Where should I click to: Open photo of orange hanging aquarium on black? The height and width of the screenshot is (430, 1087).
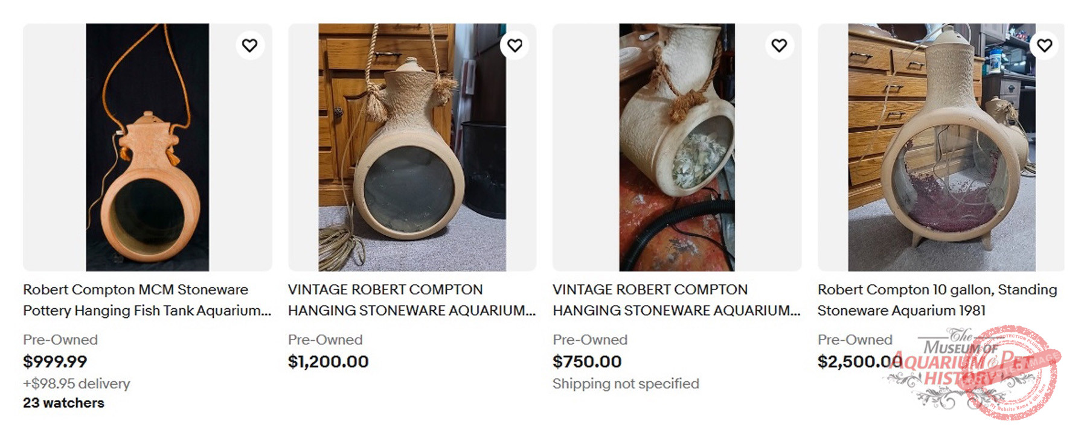click(147, 147)
